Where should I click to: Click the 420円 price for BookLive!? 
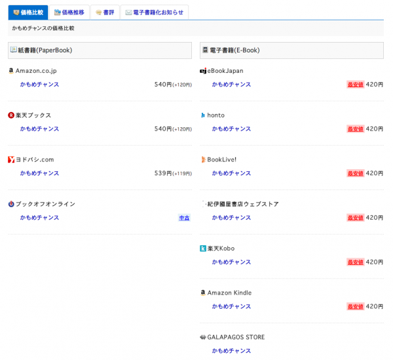(375, 173)
